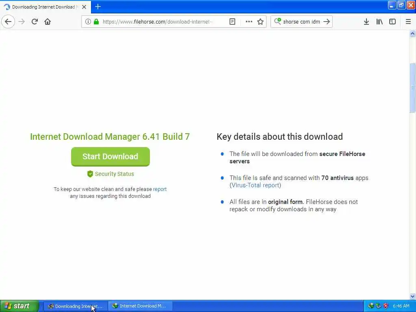Reload the current page
Image resolution: width=416 pixels, height=312 pixels.
(35, 22)
